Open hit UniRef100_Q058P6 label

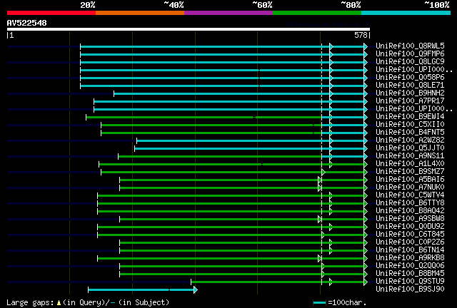pos(410,78)
